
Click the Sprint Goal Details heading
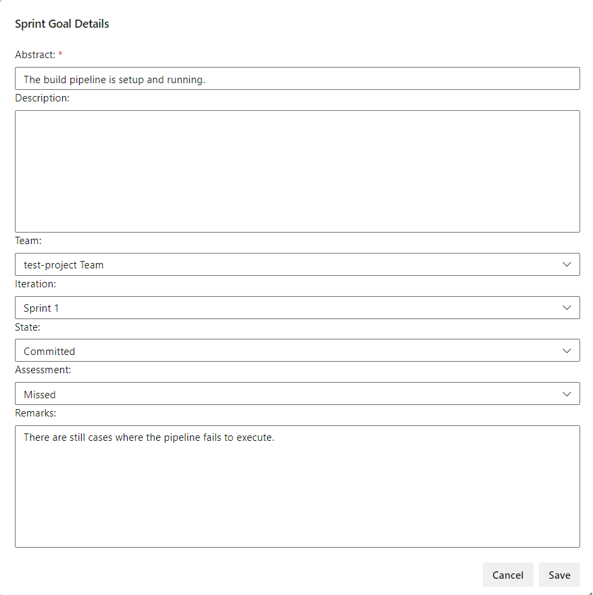62,24
